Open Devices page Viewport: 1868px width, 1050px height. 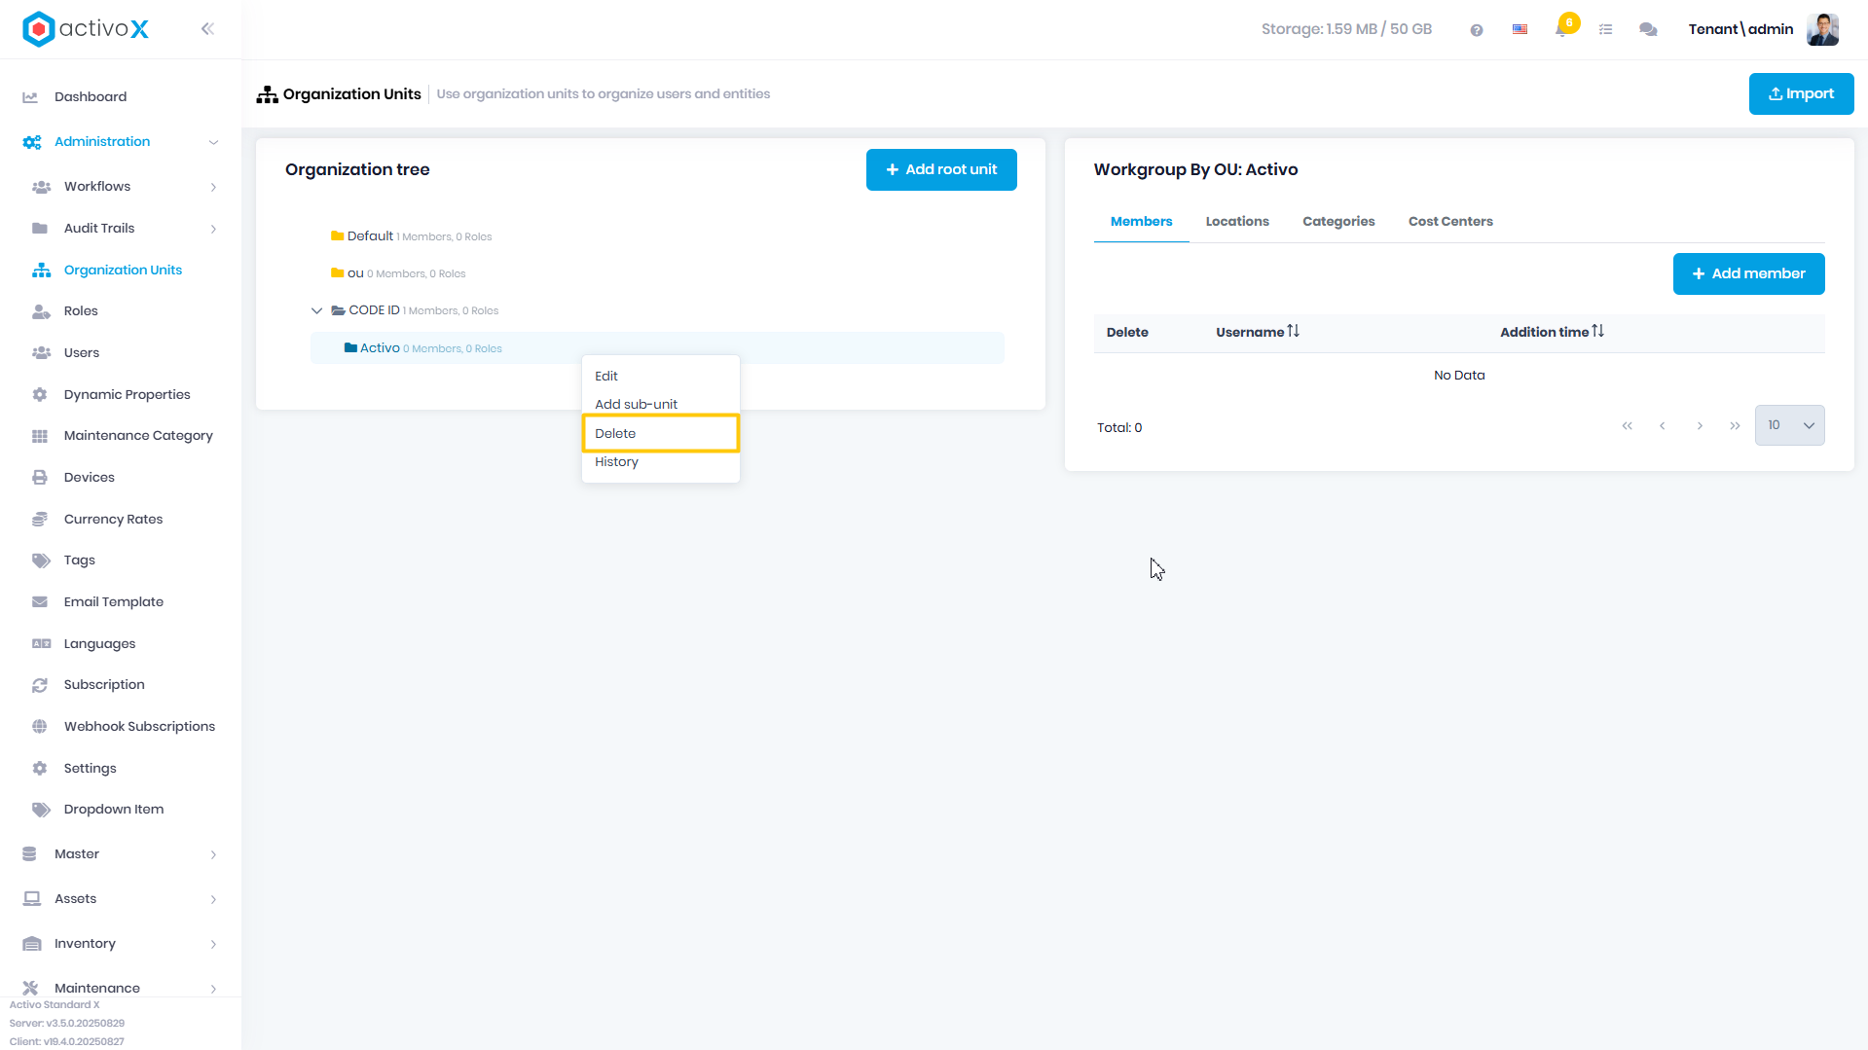click(x=90, y=478)
